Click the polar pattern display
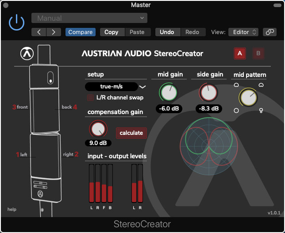This screenshot has width=285, height=233. point(209,146)
